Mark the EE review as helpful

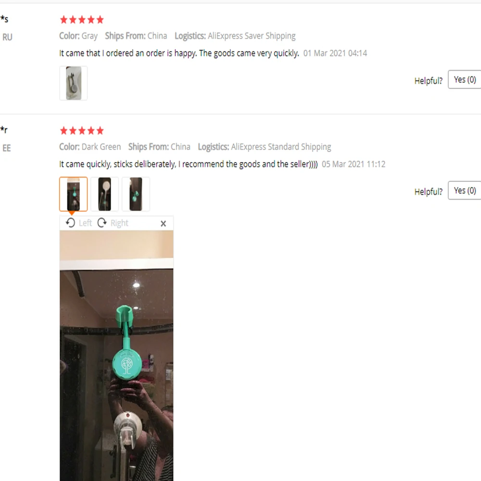click(465, 190)
